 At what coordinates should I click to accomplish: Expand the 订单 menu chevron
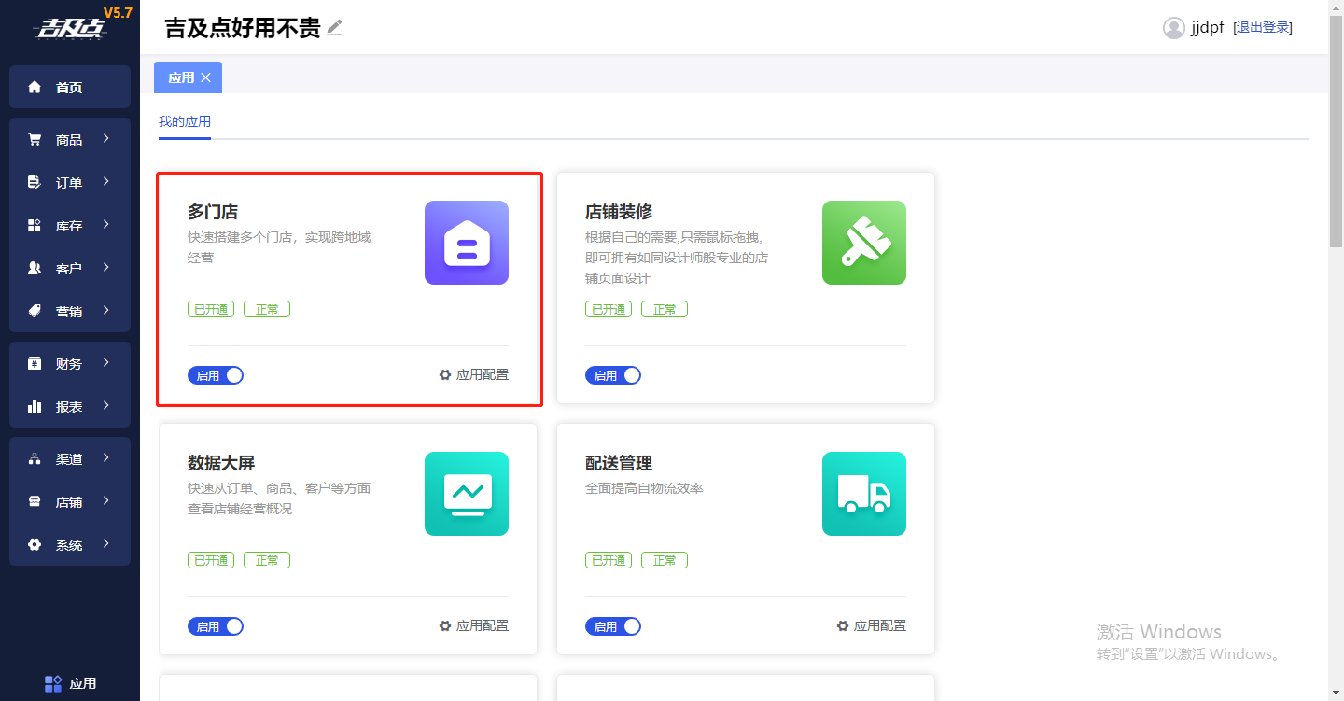106,181
